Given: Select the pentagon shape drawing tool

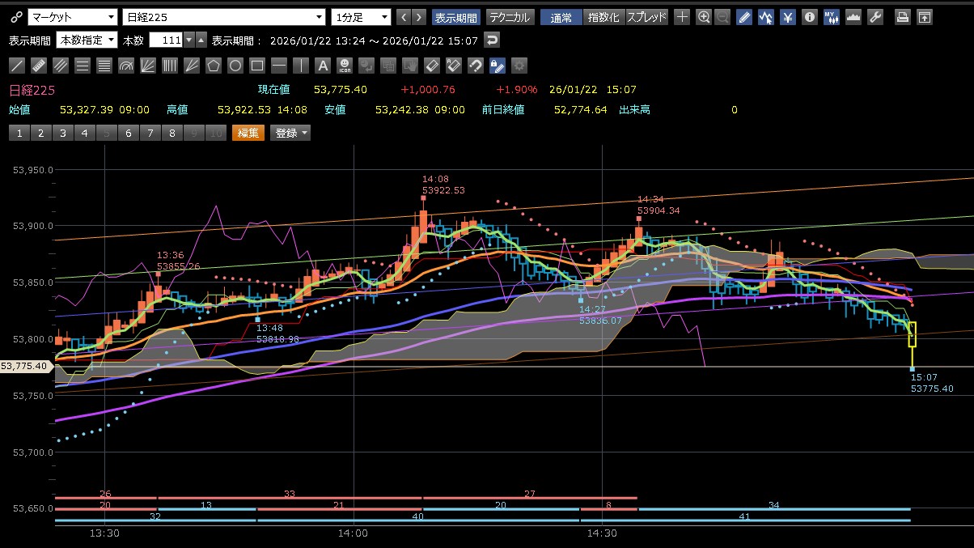Looking at the screenshot, I should tap(214, 66).
